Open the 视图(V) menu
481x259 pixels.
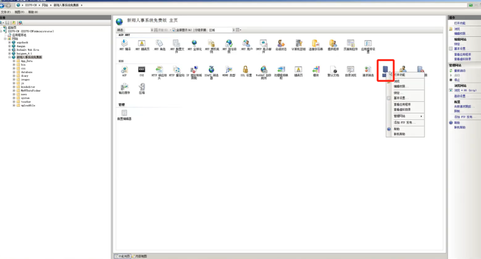pos(19,12)
